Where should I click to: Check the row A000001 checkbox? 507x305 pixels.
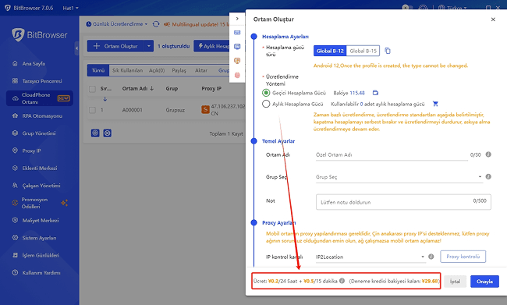[x=92, y=110]
